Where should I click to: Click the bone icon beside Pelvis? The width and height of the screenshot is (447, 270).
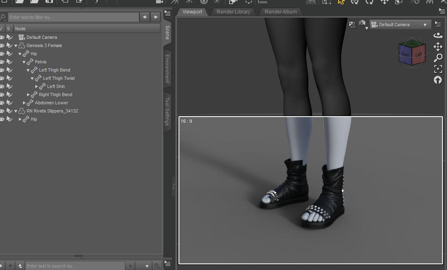(x=30, y=62)
